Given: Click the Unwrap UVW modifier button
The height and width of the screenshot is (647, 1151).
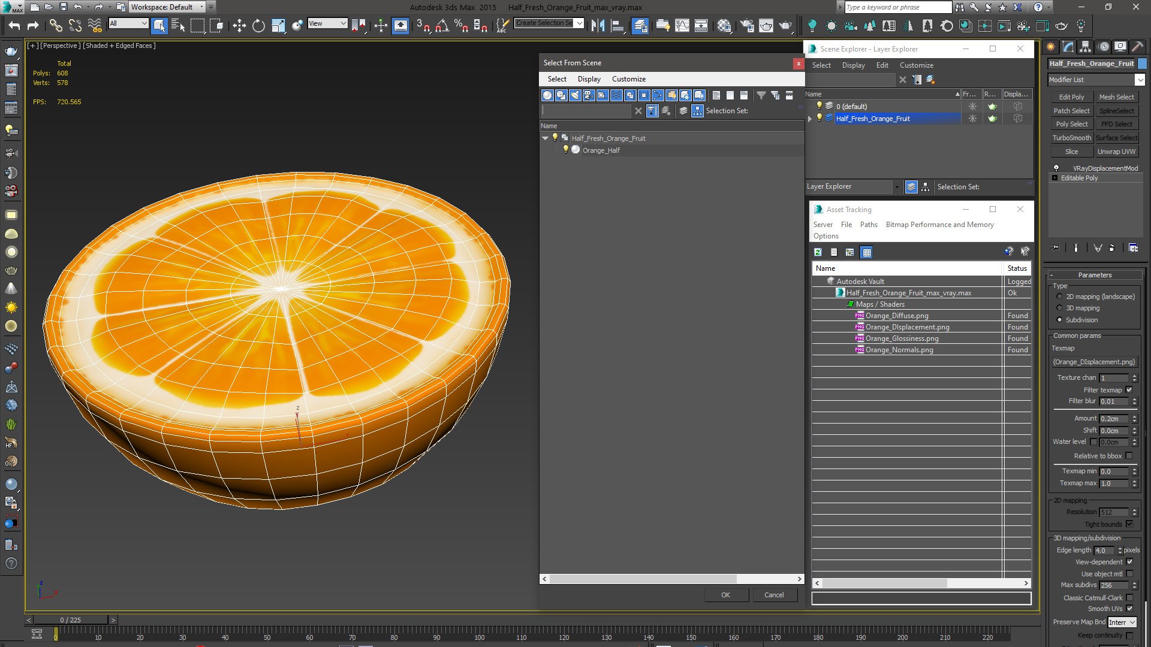Looking at the screenshot, I should 1116,152.
